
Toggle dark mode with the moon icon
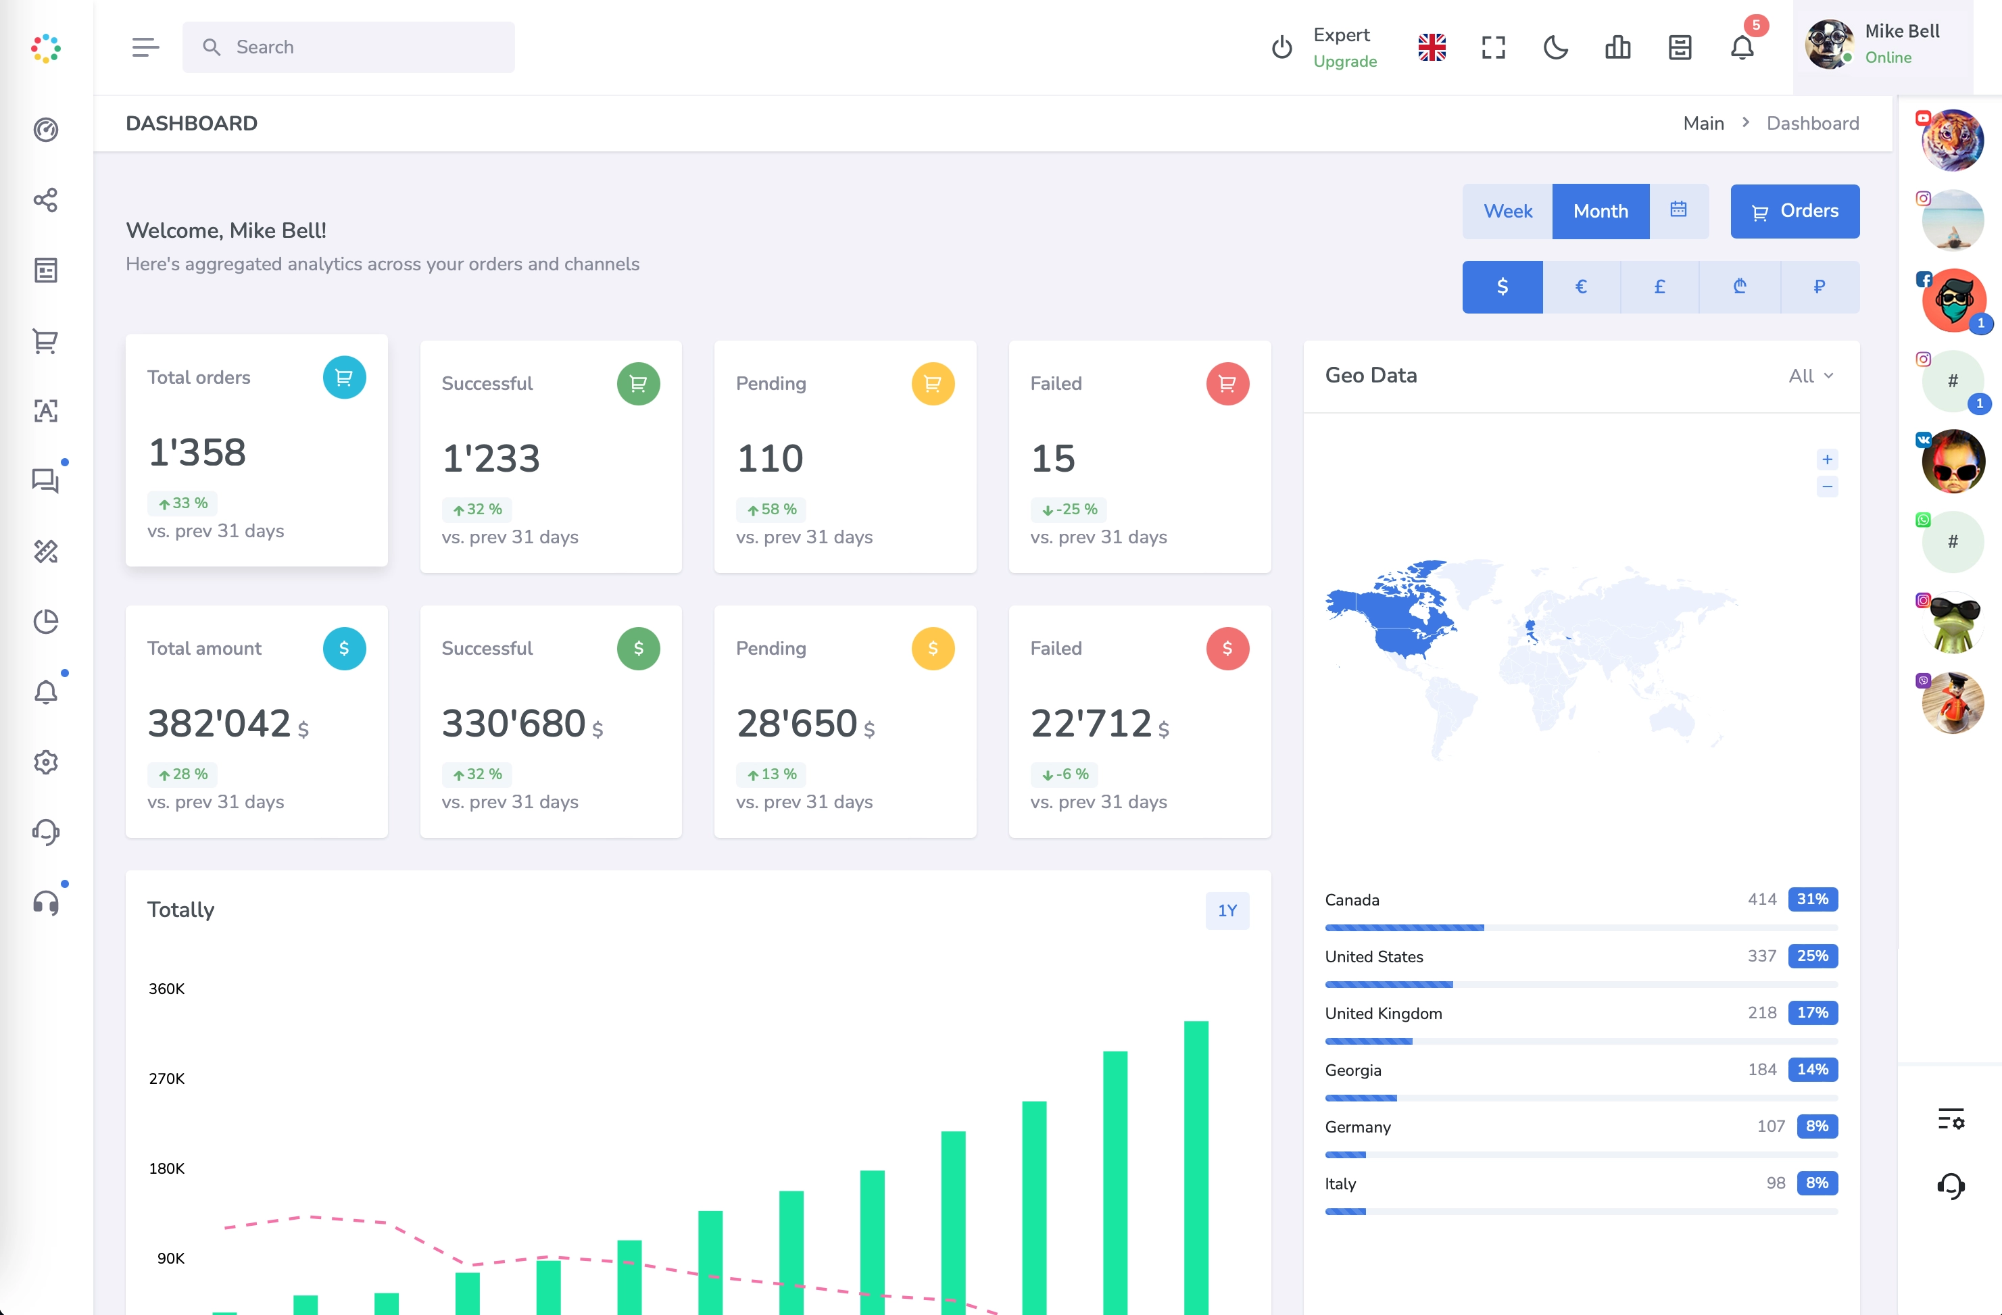pos(1555,47)
